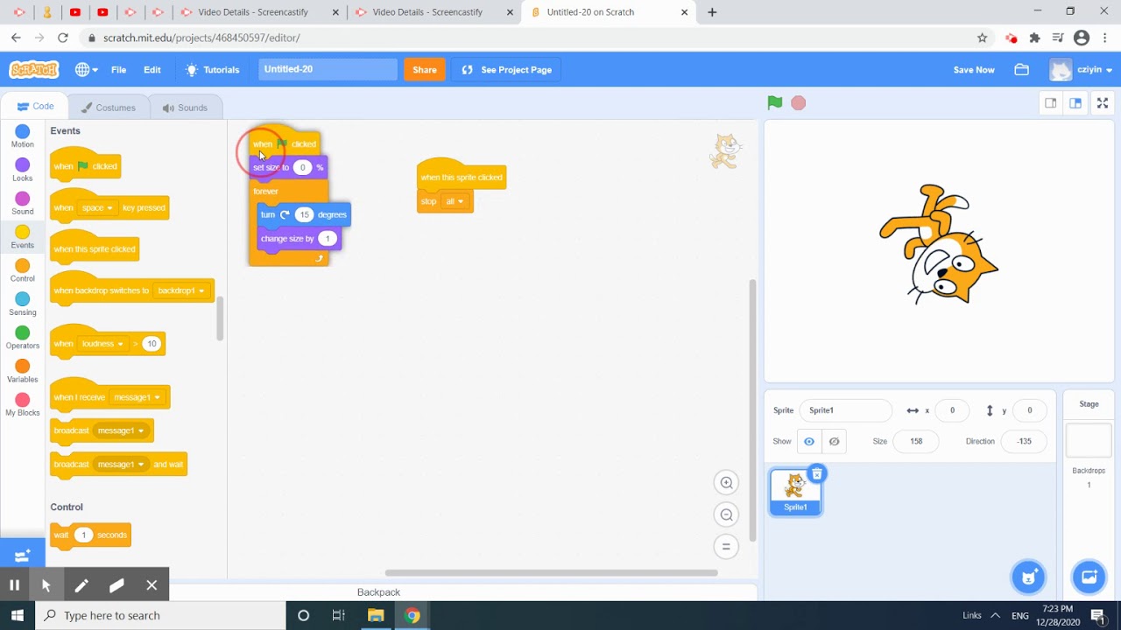Select the Motion block category
Viewport: 1121px width, 630px height.
[22, 136]
